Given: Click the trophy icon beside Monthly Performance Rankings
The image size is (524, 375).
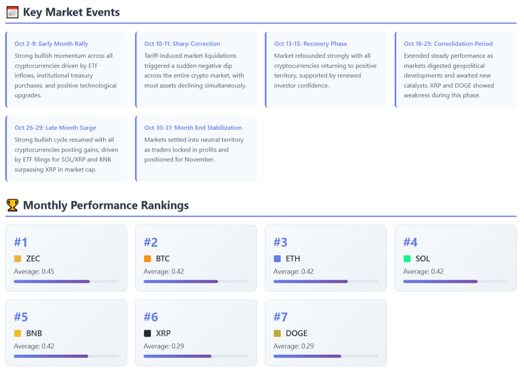Looking at the screenshot, I should 12,206.
